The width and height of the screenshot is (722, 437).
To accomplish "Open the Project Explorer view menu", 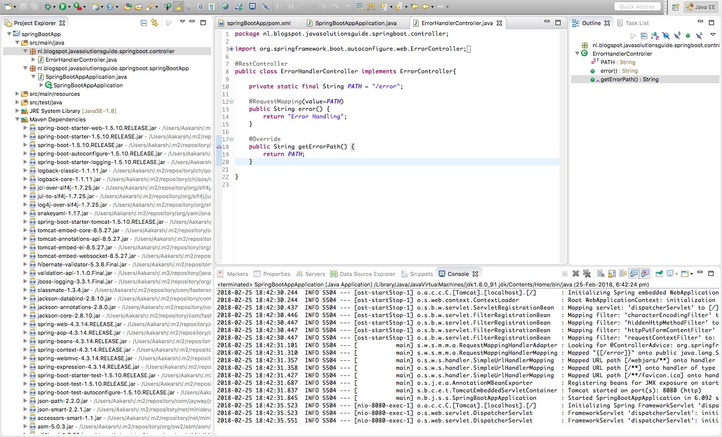I will coord(183,22).
